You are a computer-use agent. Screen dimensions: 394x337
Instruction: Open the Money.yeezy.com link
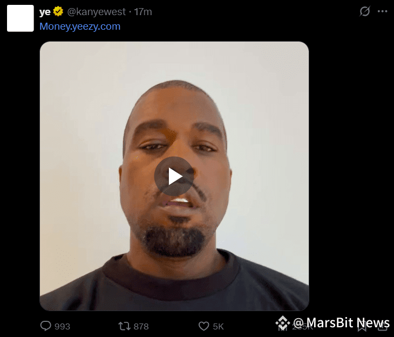80,26
